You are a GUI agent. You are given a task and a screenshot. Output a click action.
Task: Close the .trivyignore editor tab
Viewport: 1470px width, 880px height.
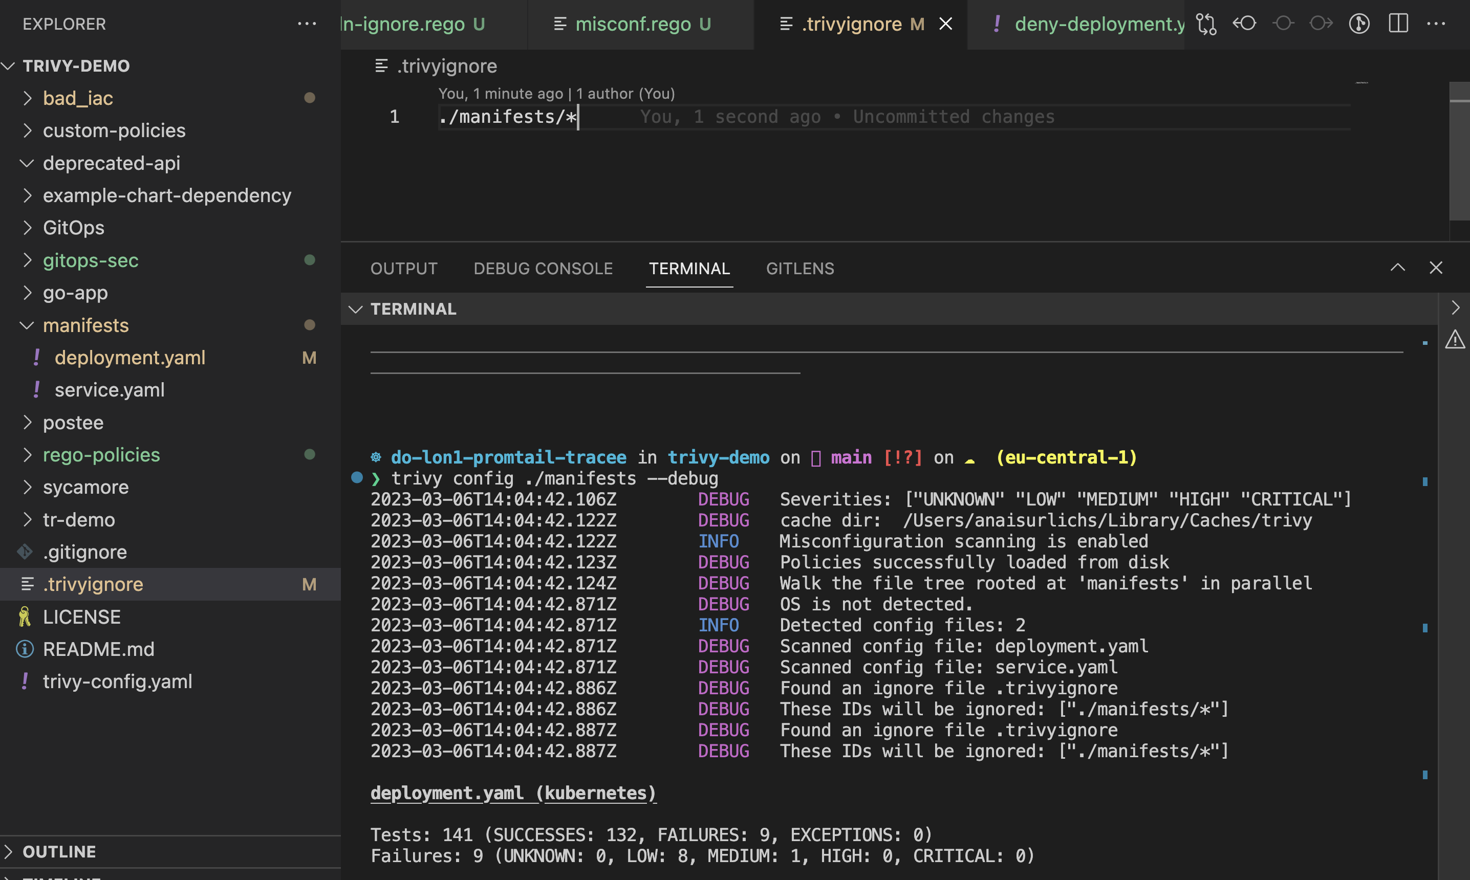pos(945,24)
